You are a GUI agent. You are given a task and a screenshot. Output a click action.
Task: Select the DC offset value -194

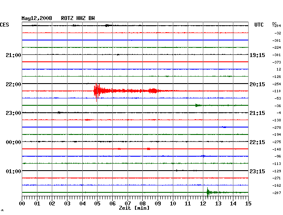pyautogui.click(x=276, y=134)
